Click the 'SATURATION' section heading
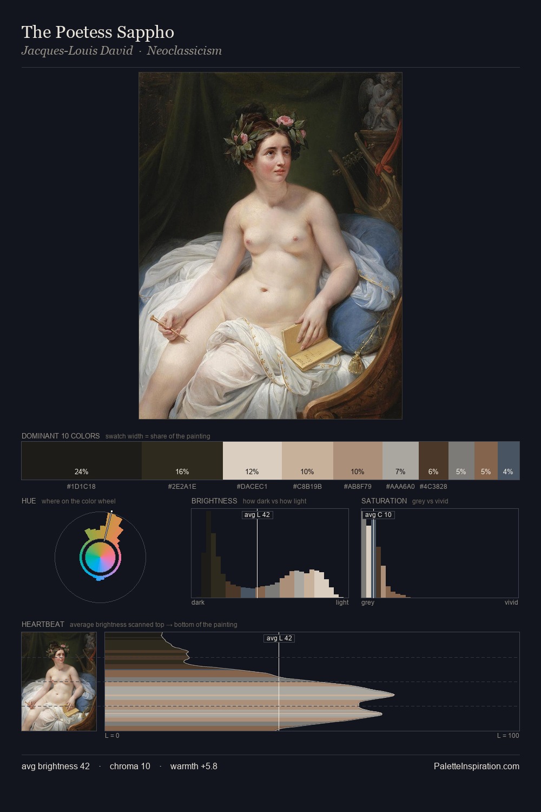 click(x=384, y=501)
